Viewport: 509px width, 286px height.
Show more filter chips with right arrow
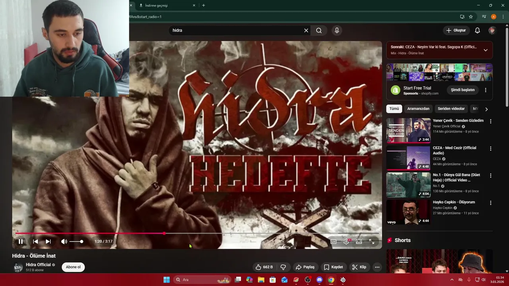tap(486, 109)
